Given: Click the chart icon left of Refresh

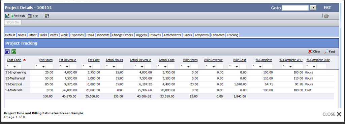Looking at the screenshot, I should coord(7,16).
